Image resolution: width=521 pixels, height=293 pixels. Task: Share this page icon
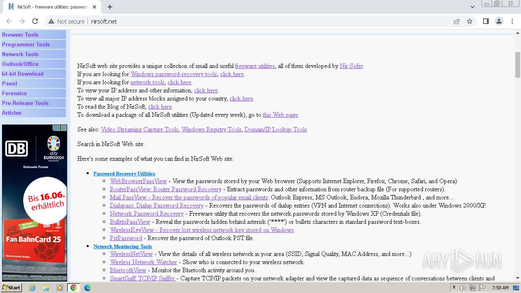[x=457, y=21]
